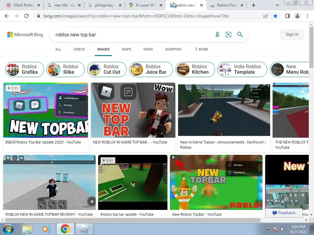314x235 pixels.
Task: Open the DevForum game street thumbnail
Action: coord(224,110)
